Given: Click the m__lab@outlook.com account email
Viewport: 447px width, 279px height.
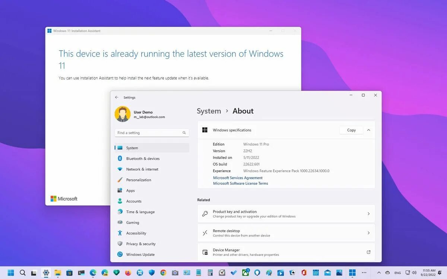Looking at the screenshot, I should coord(149,117).
